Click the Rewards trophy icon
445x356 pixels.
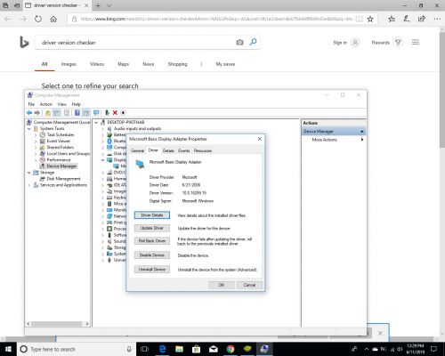tap(398, 43)
